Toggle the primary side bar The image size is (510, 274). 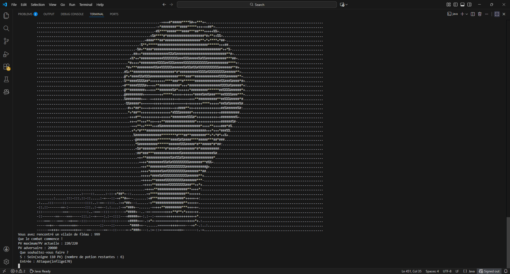point(456,5)
